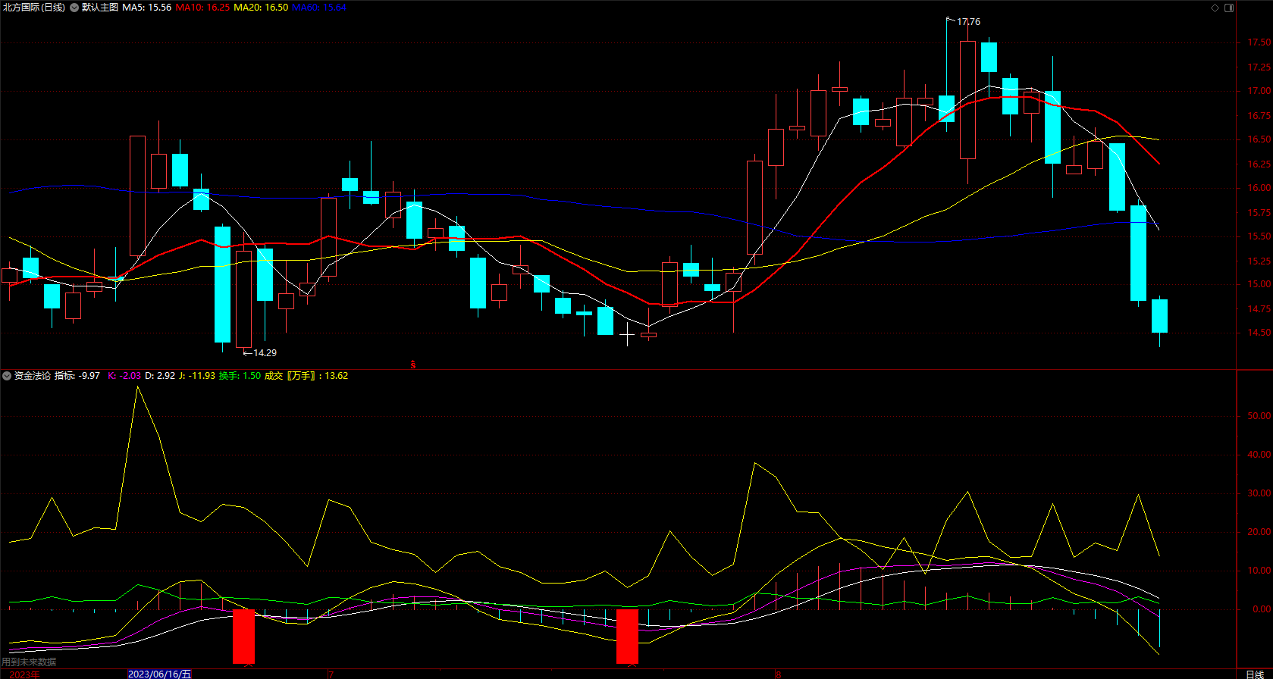Click the diamond marker icon at top right
The height and width of the screenshot is (679, 1273).
coord(1215,8)
